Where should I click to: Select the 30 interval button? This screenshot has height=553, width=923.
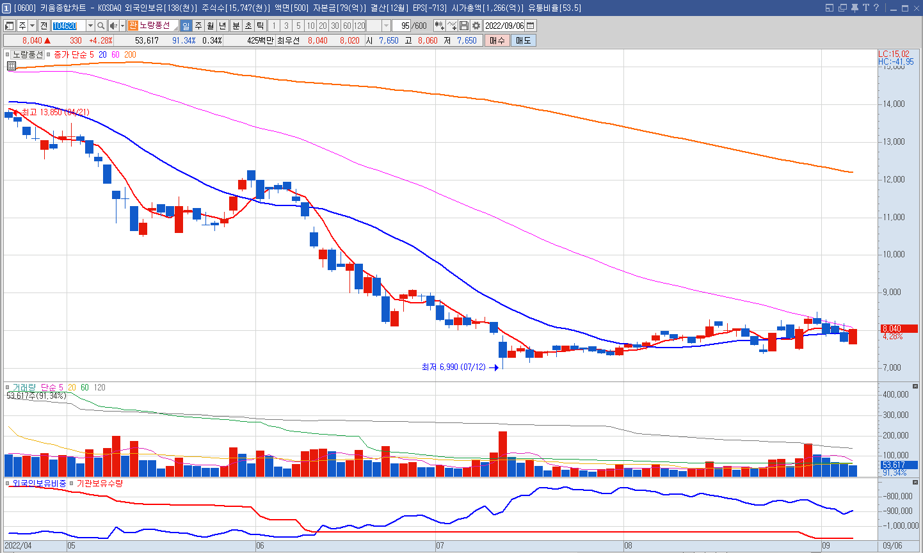(x=335, y=26)
